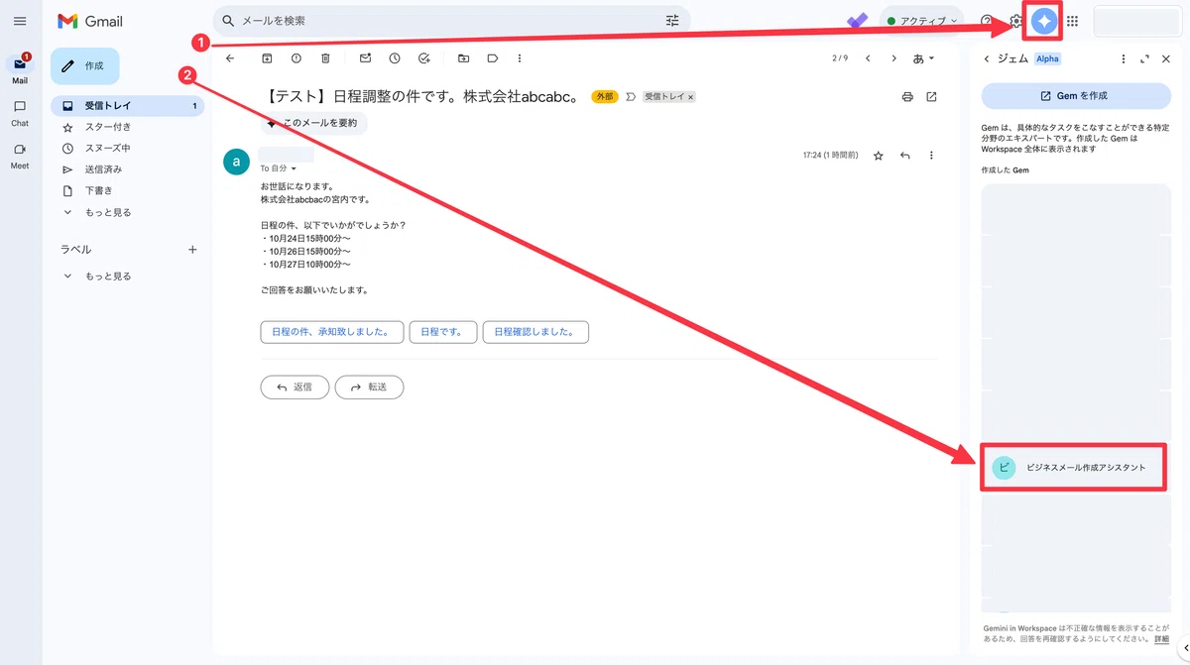Click the 返信 reply button
The width and height of the screenshot is (1190, 665).
pos(295,387)
